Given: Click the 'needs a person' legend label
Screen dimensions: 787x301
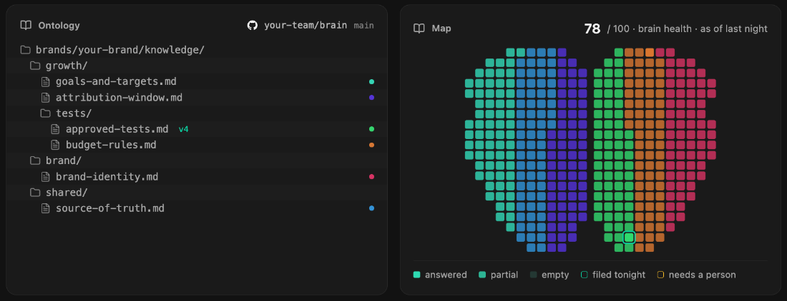Looking at the screenshot, I should coord(702,275).
